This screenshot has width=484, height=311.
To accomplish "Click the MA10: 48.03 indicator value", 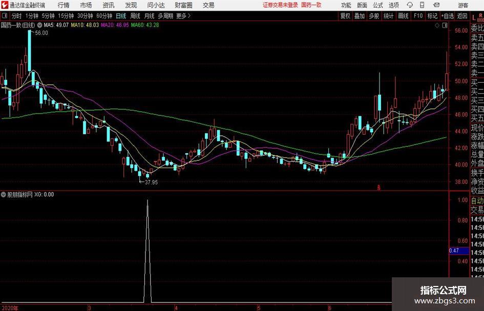I will tap(85, 25).
